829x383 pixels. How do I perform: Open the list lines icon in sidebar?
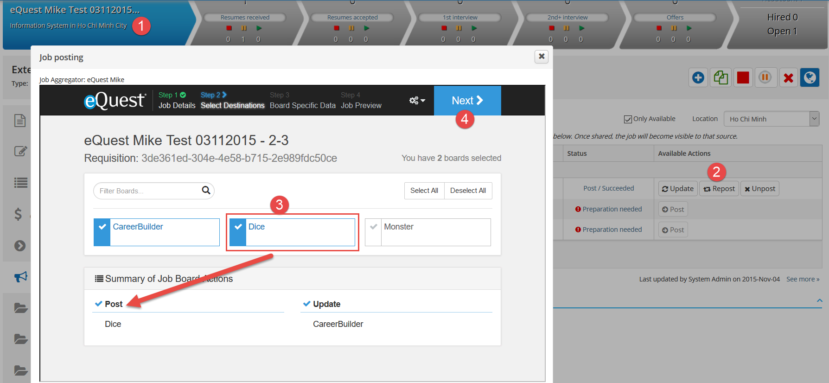(20, 183)
